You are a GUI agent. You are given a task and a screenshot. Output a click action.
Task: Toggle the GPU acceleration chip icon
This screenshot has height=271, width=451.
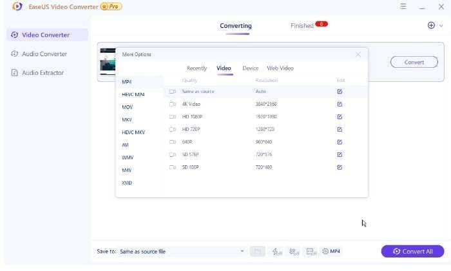coord(294,252)
